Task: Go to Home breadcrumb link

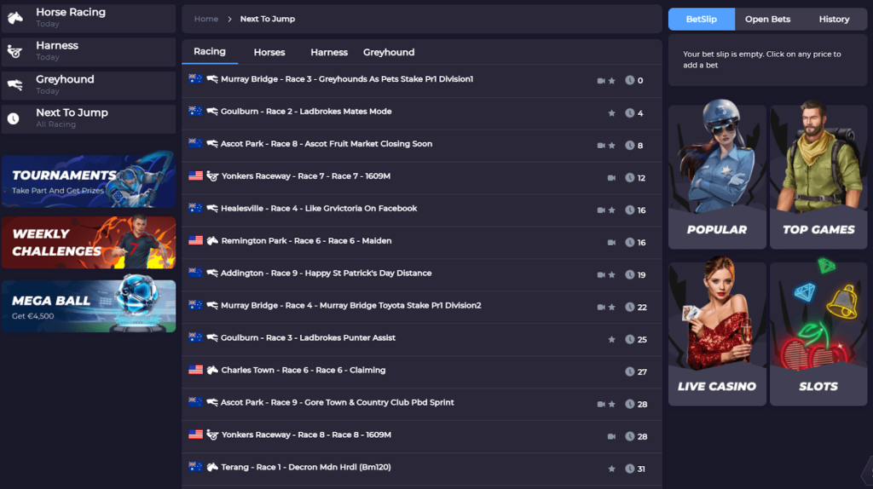Action: click(206, 19)
